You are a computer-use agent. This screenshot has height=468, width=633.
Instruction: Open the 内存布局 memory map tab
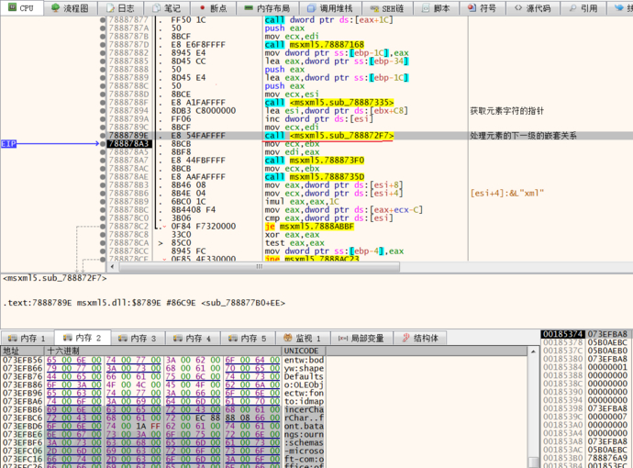266,8
